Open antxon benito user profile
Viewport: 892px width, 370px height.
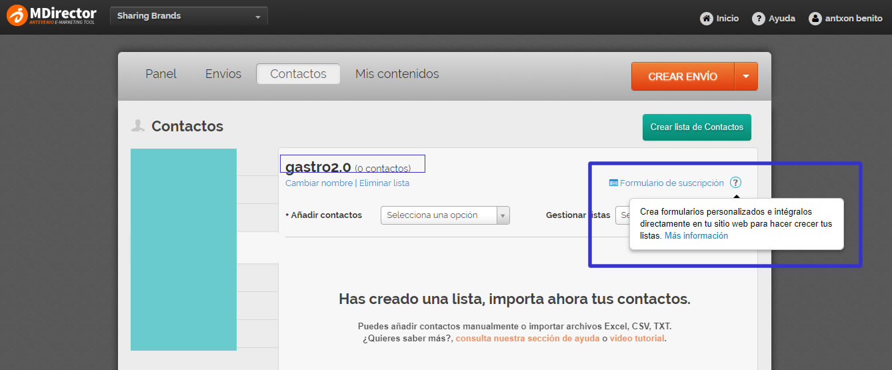(x=854, y=19)
